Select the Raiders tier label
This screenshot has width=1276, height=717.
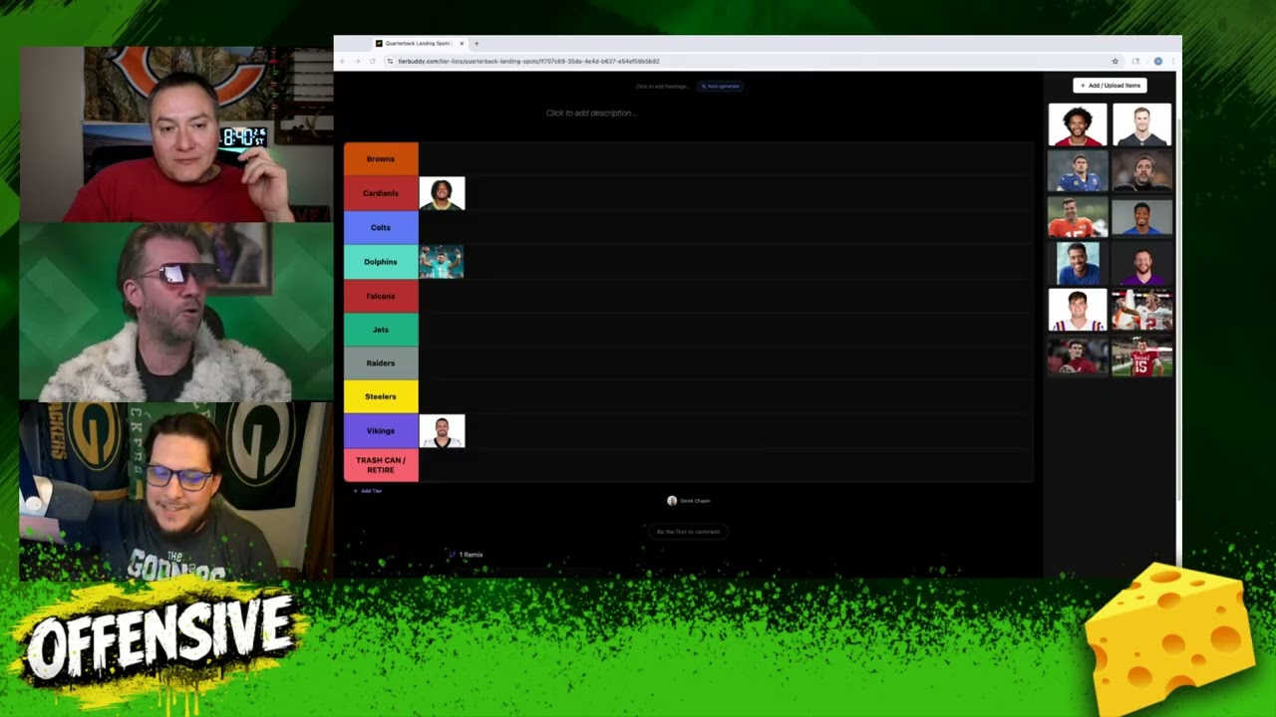(381, 362)
